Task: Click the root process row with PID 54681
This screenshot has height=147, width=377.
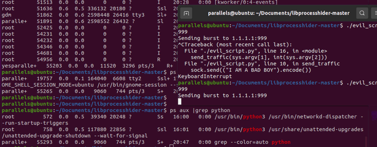Action: 89,53
